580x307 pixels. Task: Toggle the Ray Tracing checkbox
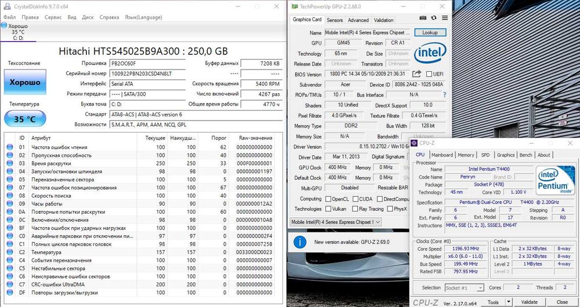click(x=355, y=209)
